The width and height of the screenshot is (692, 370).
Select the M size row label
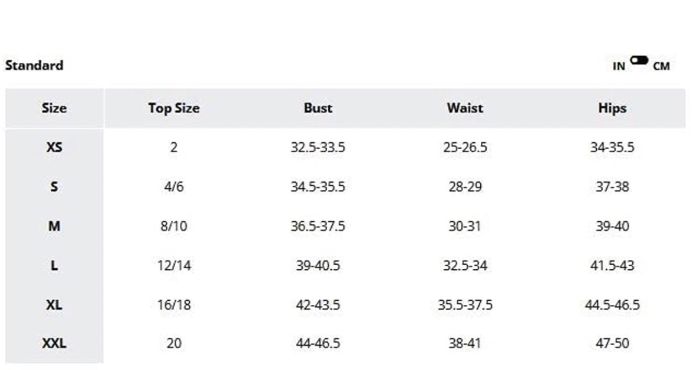54,226
